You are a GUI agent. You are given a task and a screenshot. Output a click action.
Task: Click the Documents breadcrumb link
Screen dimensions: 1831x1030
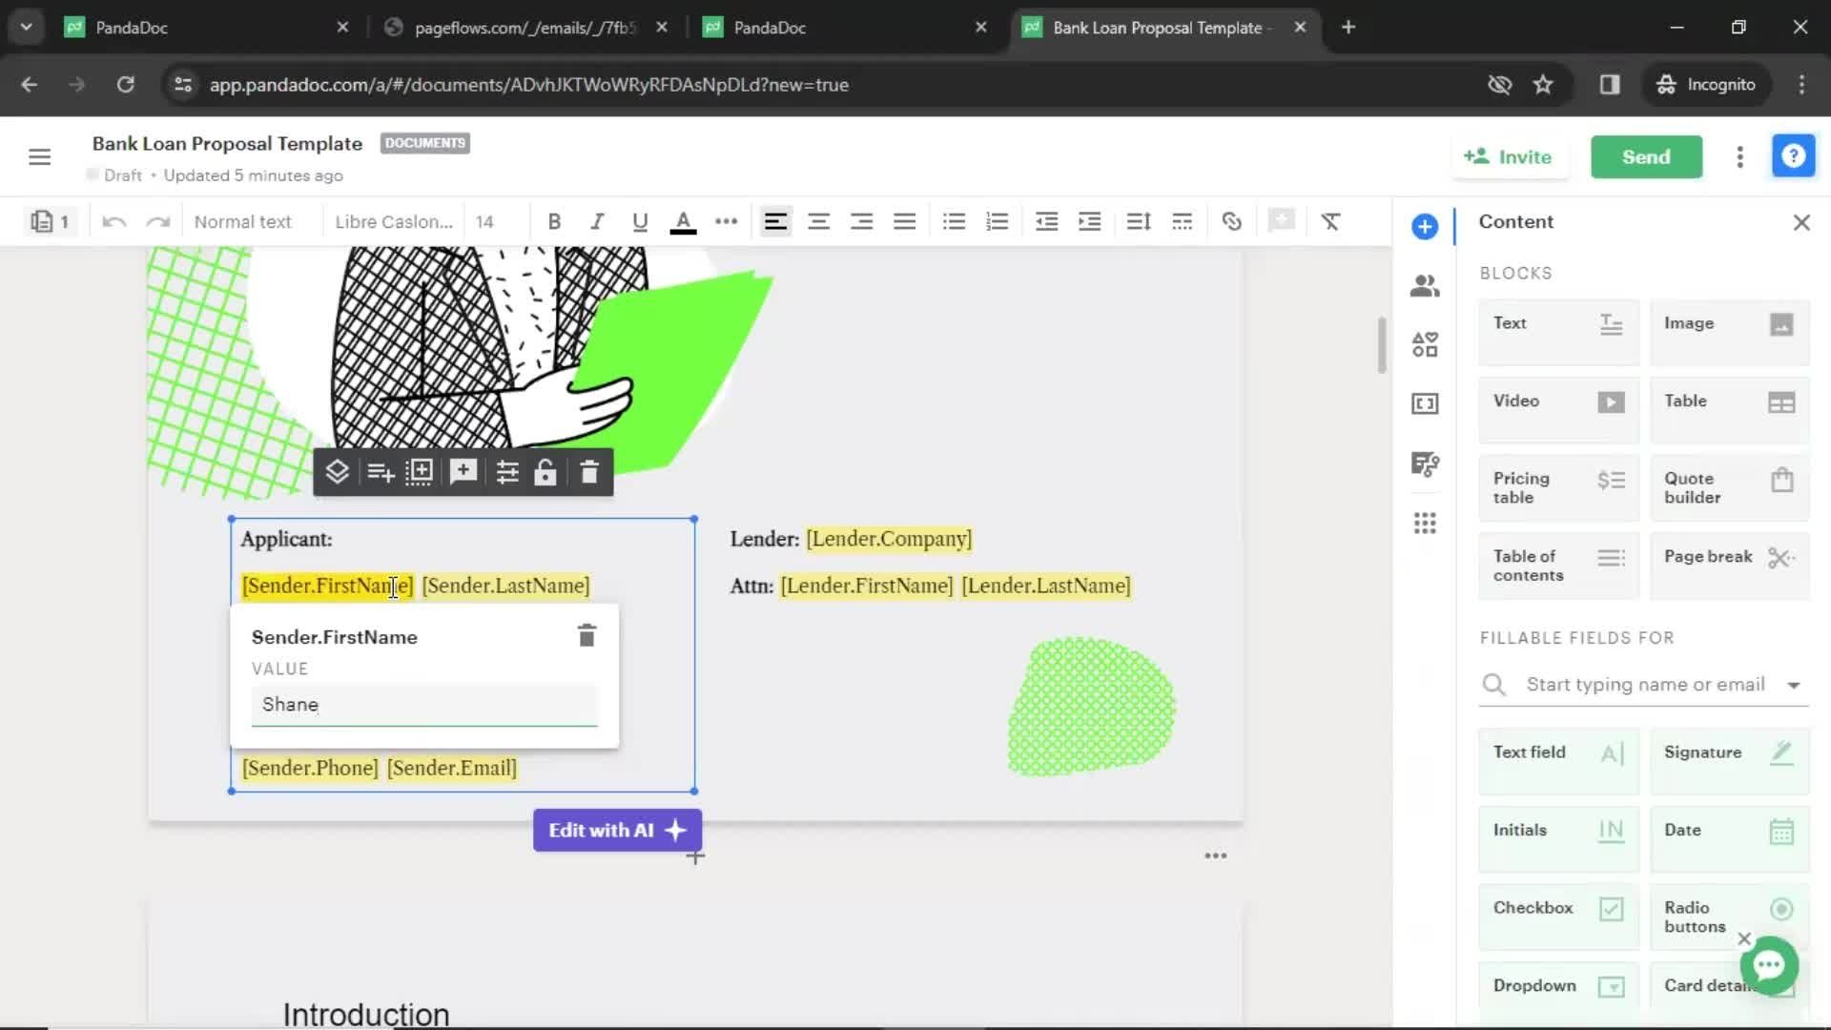click(x=425, y=142)
